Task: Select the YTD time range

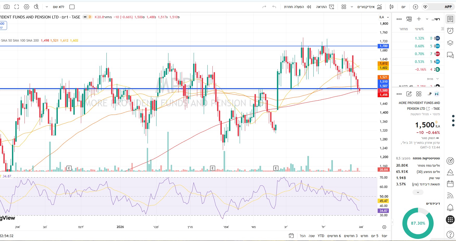Action: [x=321, y=236]
